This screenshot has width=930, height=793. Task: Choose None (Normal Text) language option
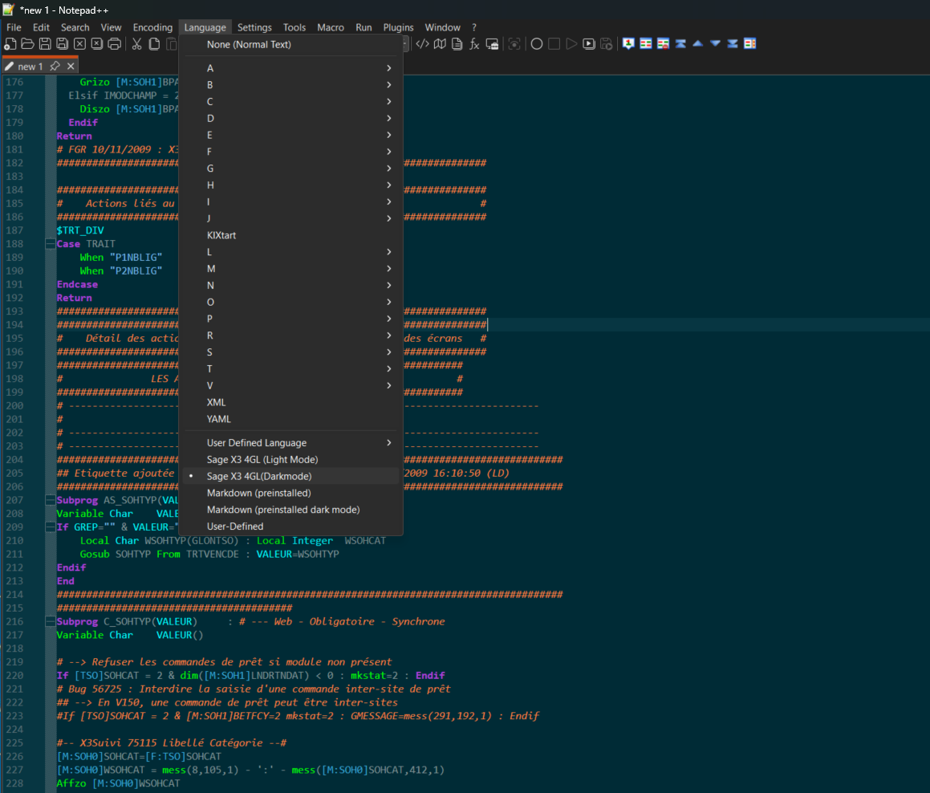click(249, 45)
